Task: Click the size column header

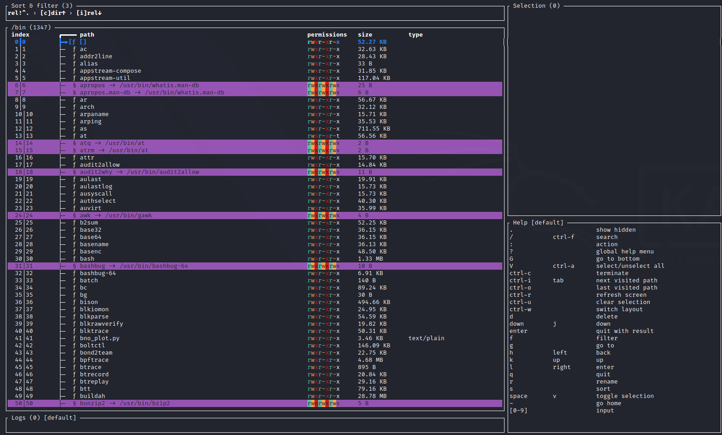Action: [x=365, y=35]
